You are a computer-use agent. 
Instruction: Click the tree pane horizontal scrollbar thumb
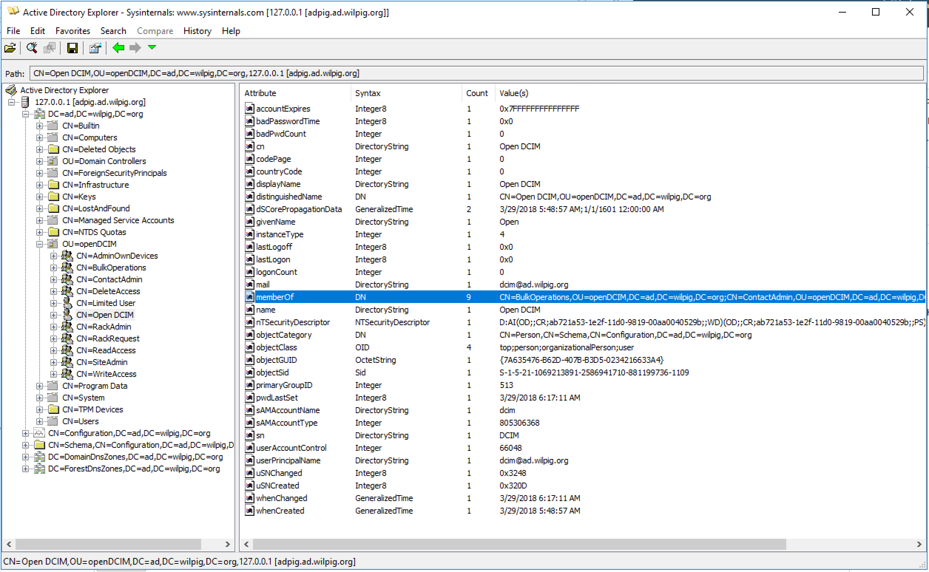pyautogui.click(x=108, y=544)
